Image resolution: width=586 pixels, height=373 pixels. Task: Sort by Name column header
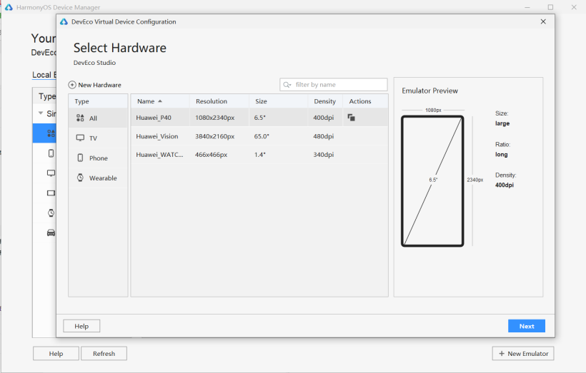160,101
